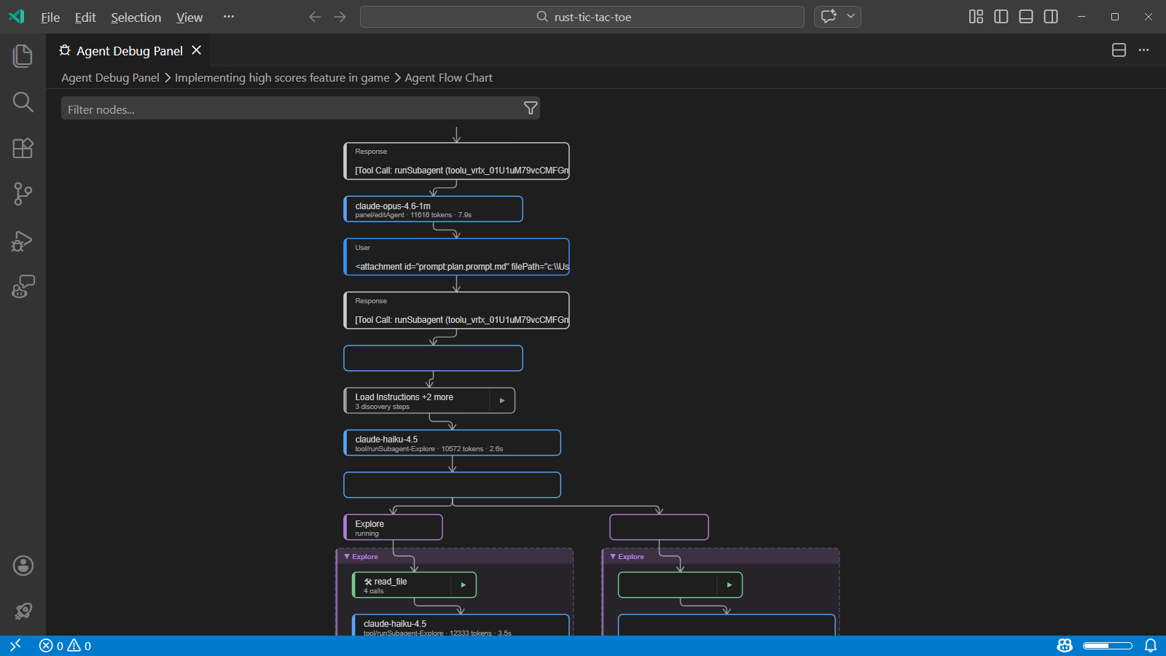Collapse the left Explore group disclosure triangle
Image resolution: width=1166 pixels, height=656 pixels.
point(348,556)
